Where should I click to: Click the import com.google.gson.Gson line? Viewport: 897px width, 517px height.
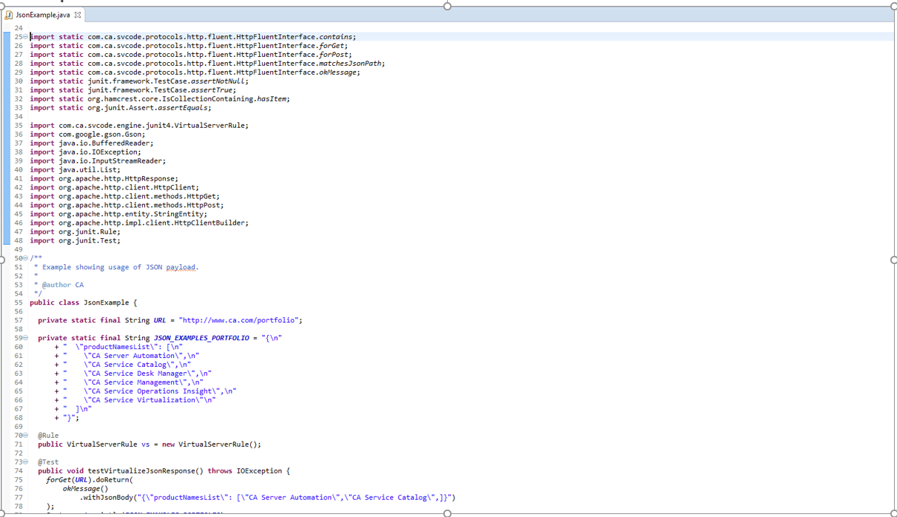[87, 134]
